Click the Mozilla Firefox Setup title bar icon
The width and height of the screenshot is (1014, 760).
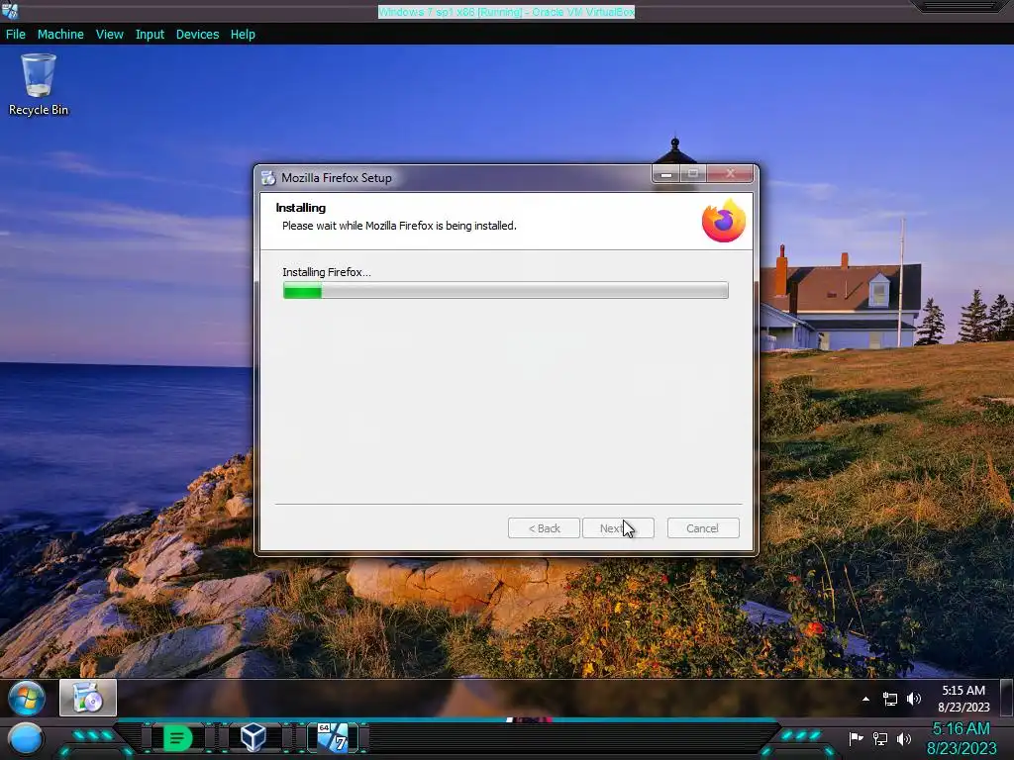[x=268, y=178]
